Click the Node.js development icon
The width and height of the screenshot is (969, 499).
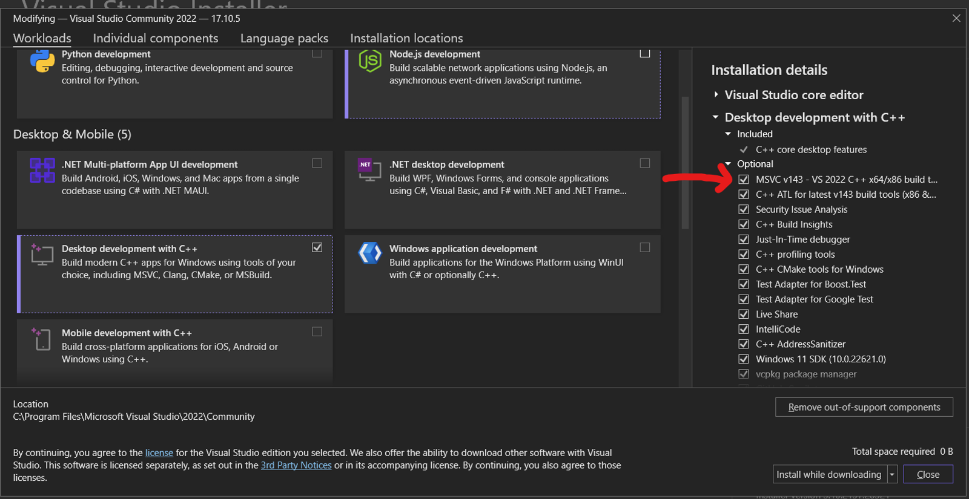(370, 60)
